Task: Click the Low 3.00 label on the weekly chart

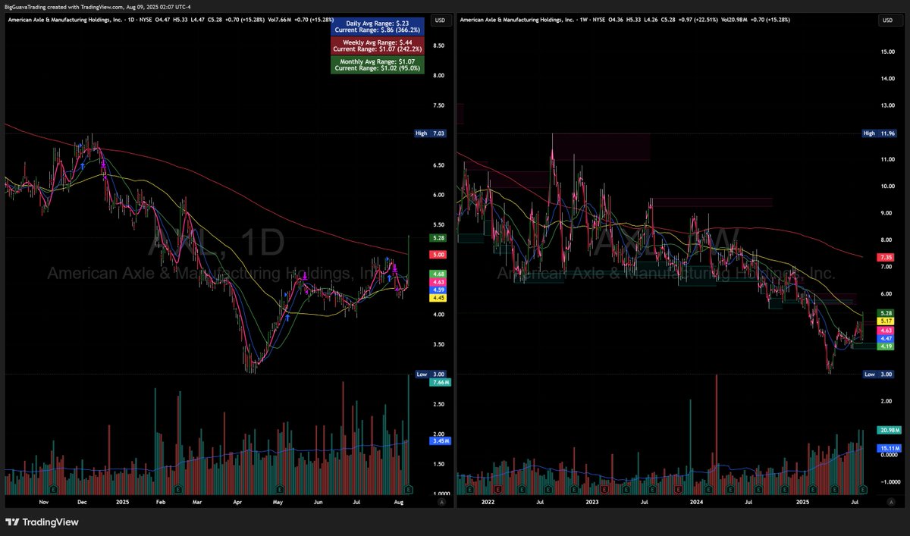Action: click(880, 375)
